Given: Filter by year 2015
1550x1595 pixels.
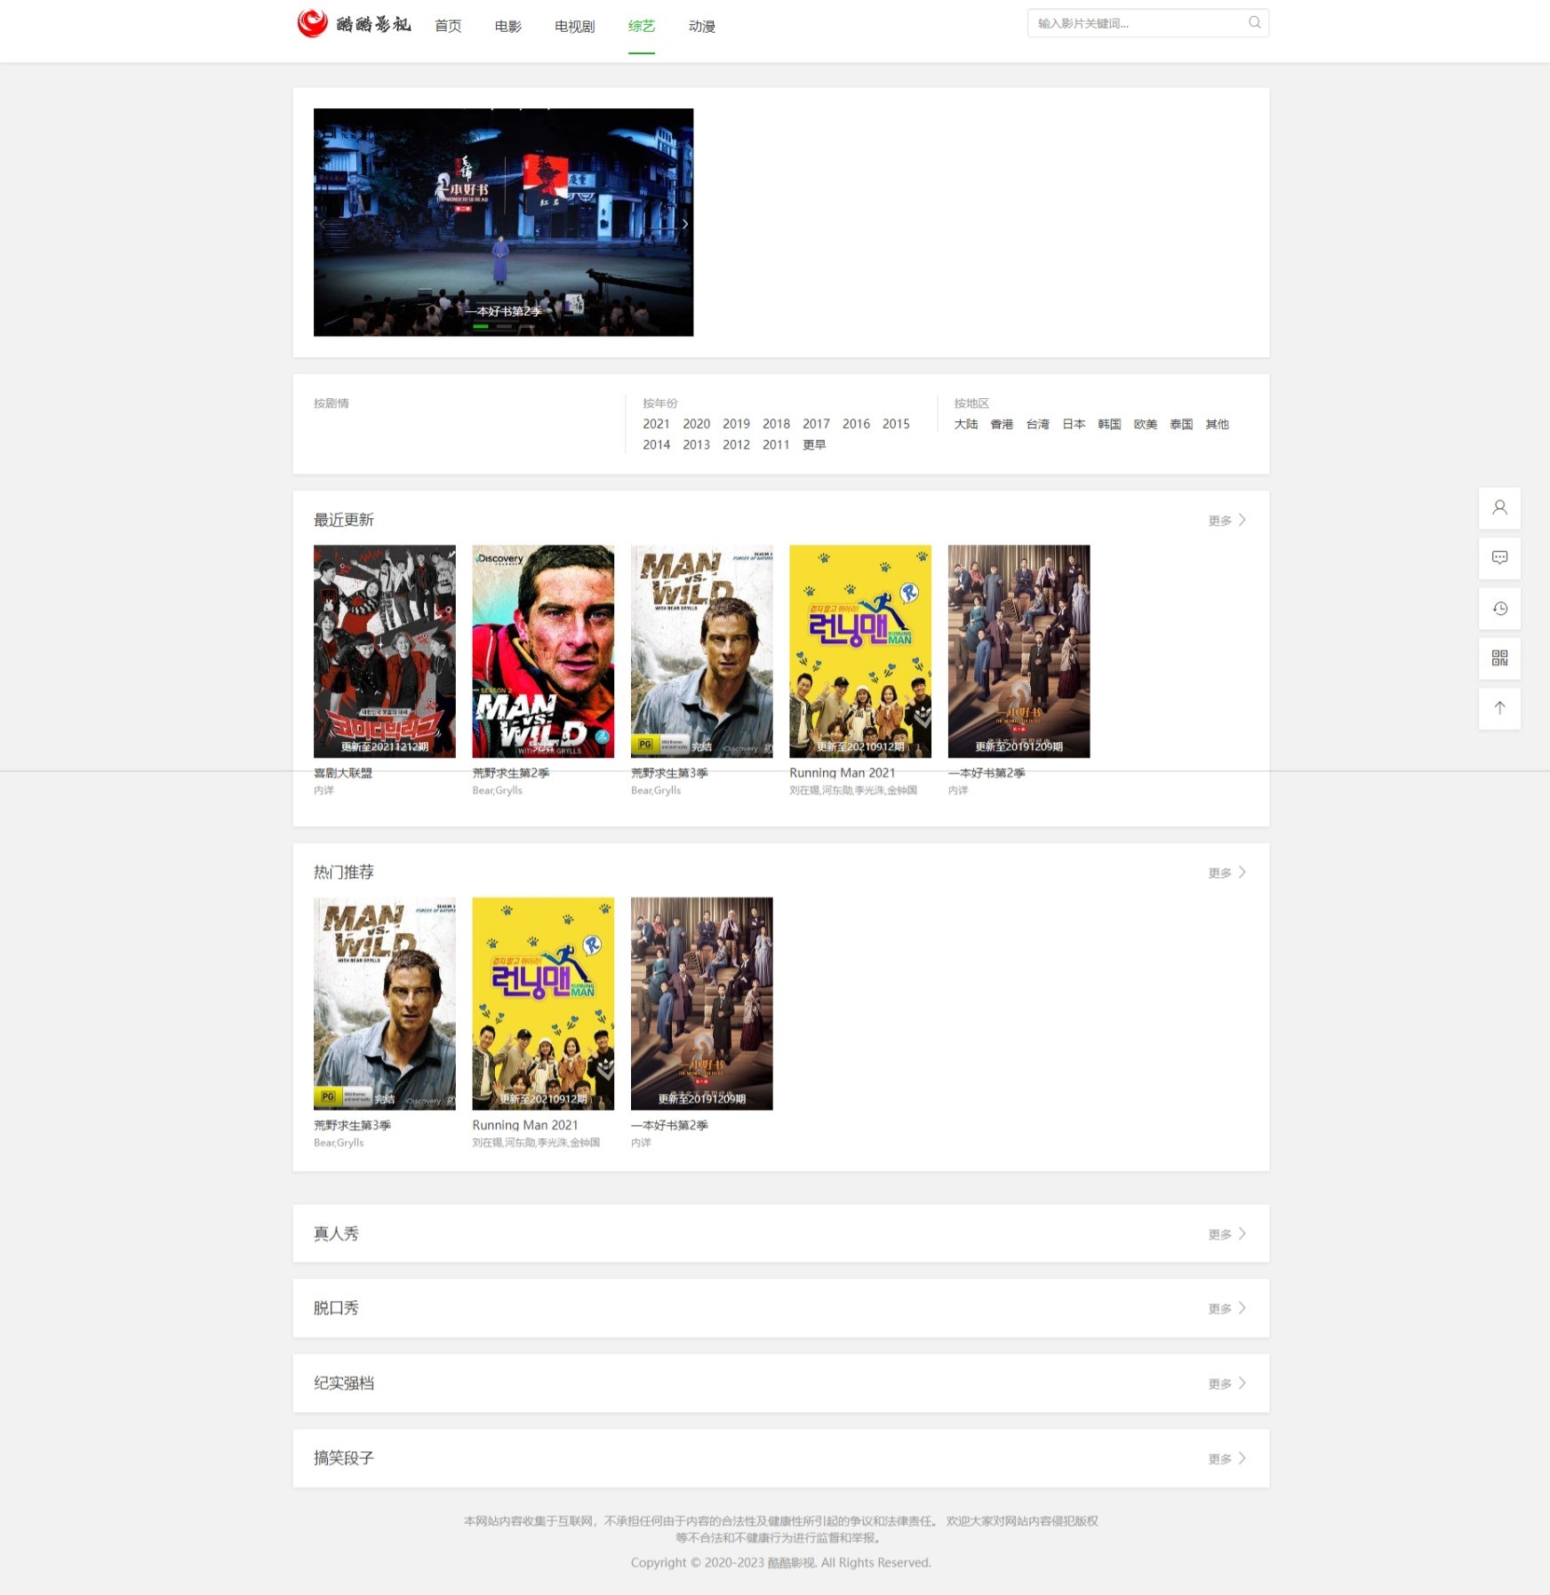Looking at the screenshot, I should tap(896, 424).
